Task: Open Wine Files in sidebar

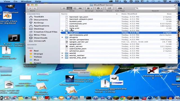Action: tap(40, 35)
